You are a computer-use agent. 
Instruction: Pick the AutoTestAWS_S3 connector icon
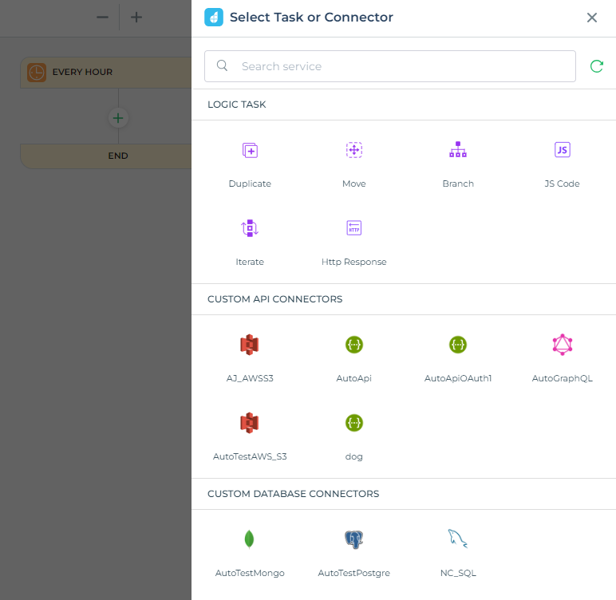click(250, 423)
